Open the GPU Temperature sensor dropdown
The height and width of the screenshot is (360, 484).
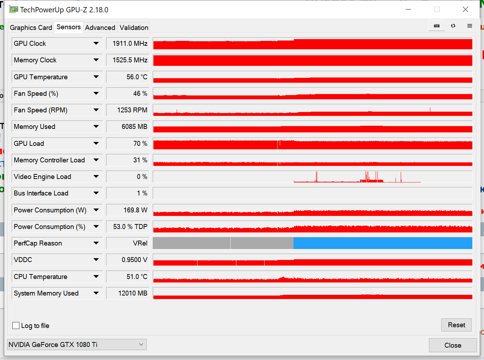click(96, 77)
